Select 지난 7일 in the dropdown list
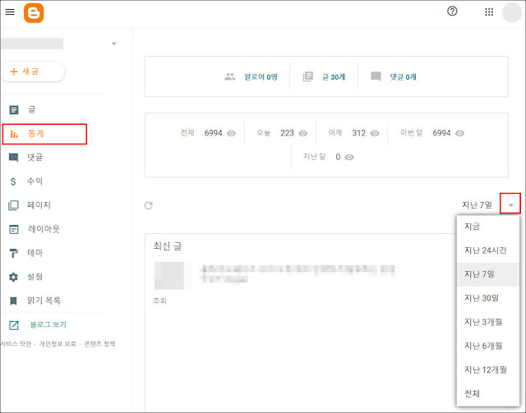Screen dimensions: 526x413 tap(488, 274)
